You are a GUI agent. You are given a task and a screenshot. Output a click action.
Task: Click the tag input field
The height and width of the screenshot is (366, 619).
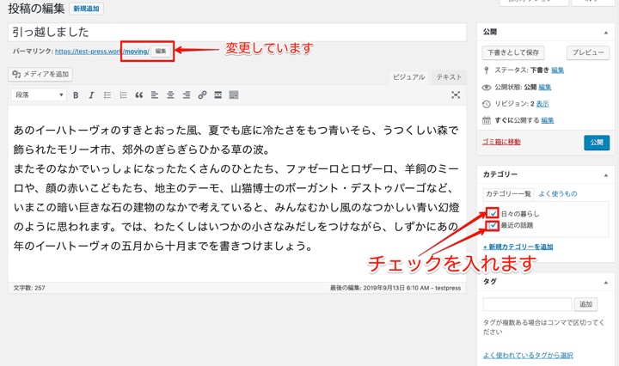pyautogui.click(x=527, y=304)
